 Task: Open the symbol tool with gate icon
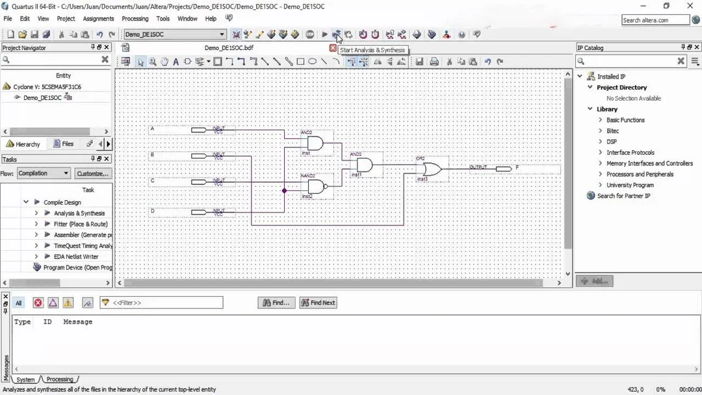pyautogui.click(x=188, y=62)
